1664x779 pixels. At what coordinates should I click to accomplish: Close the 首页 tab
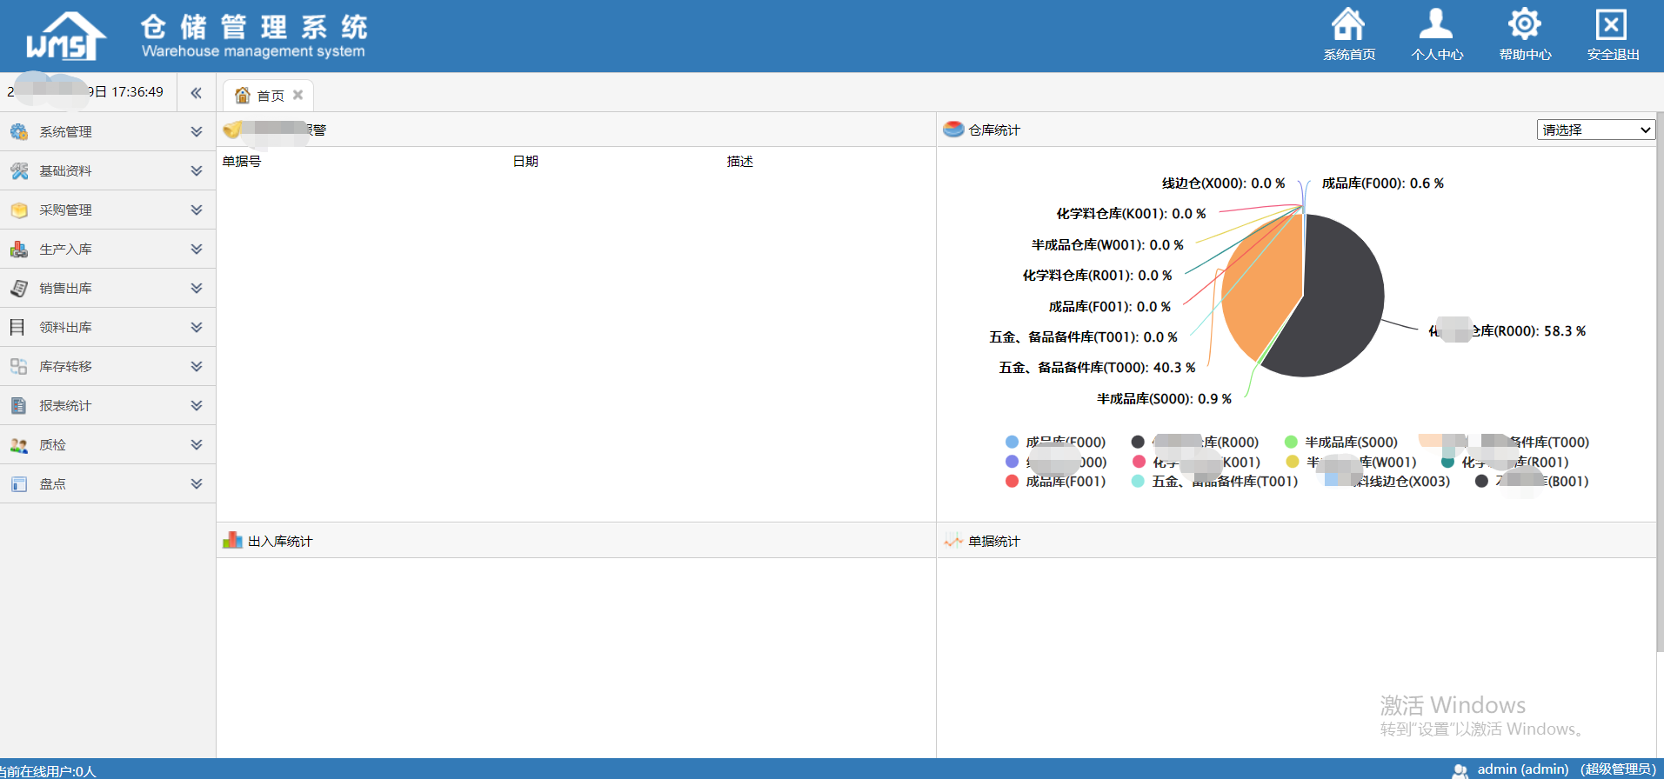coord(297,95)
